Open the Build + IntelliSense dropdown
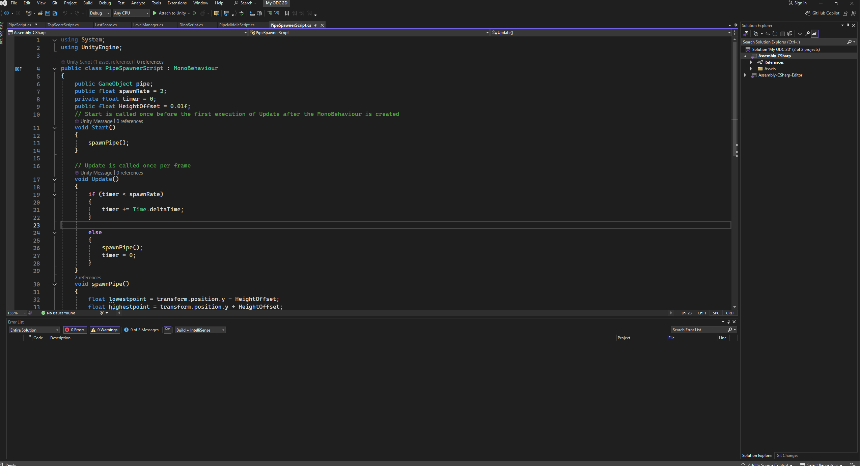The height and width of the screenshot is (466, 860). tap(200, 330)
